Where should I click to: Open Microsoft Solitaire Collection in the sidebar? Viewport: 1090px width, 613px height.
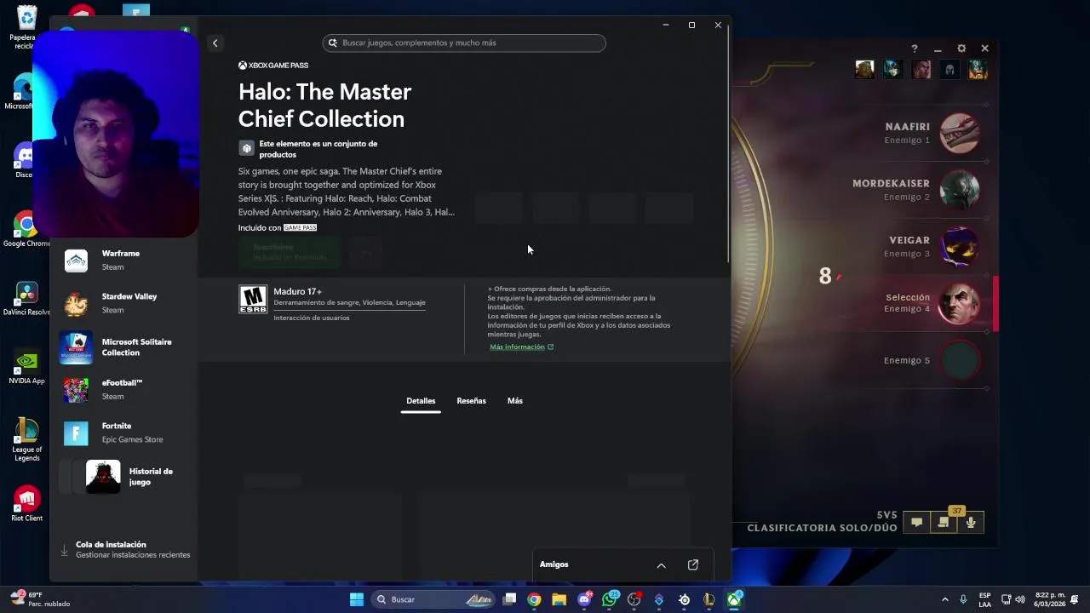pyautogui.click(x=123, y=347)
